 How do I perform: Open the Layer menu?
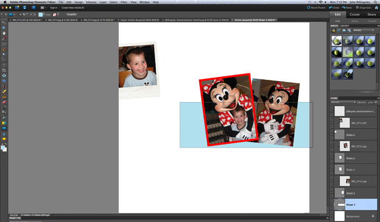point(103,2)
